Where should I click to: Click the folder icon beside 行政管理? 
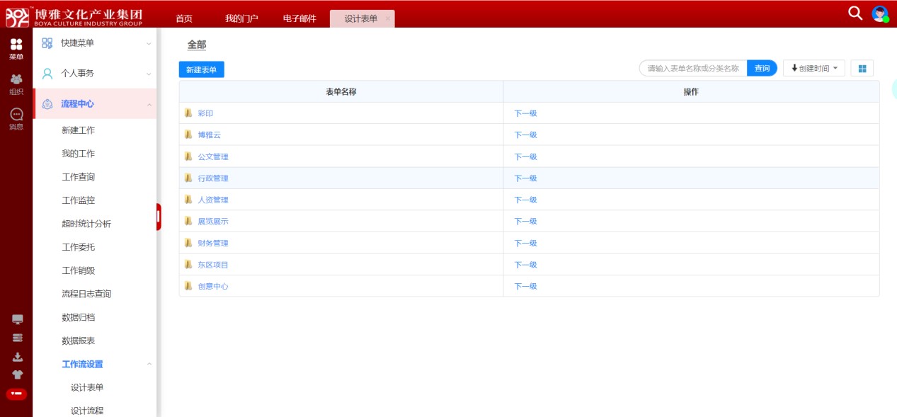(x=188, y=178)
